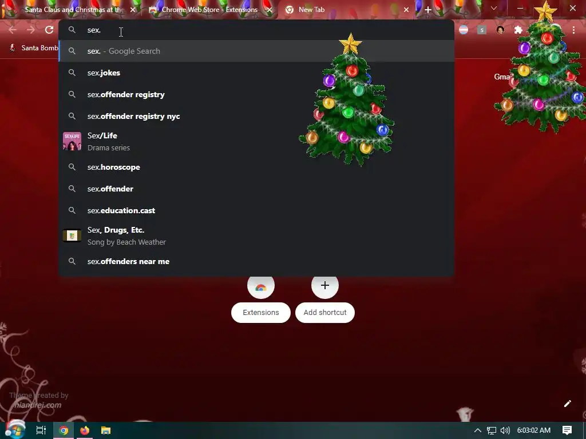Close the New Tab tab
This screenshot has height=439, width=586.
pyautogui.click(x=406, y=10)
